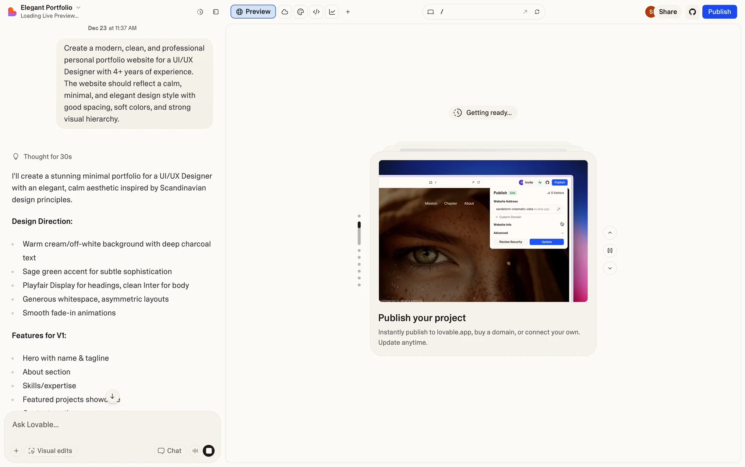Open the Analytics chart icon
The width and height of the screenshot is (745, 467).
pyautogui.click(x=332, y=12)
